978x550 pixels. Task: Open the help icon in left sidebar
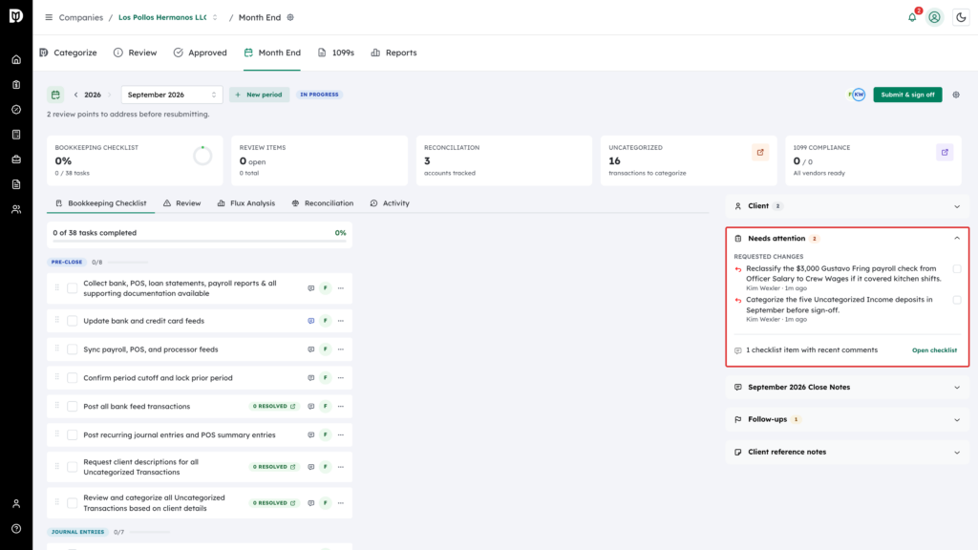pyautogui.click(x=16, y=529)
